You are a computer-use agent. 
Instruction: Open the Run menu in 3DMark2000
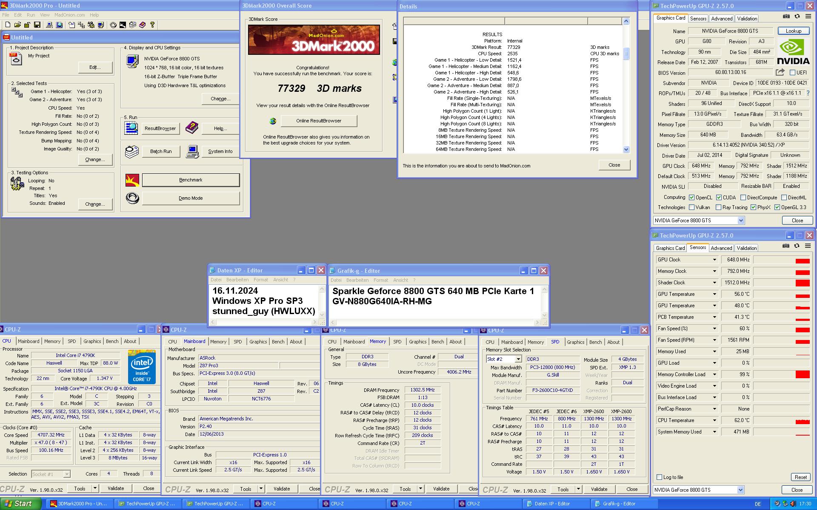click(31, 15)
